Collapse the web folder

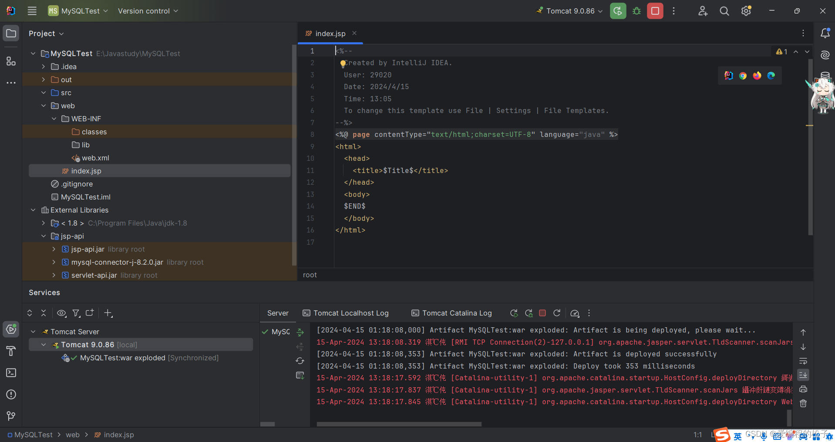coord(44,106)
